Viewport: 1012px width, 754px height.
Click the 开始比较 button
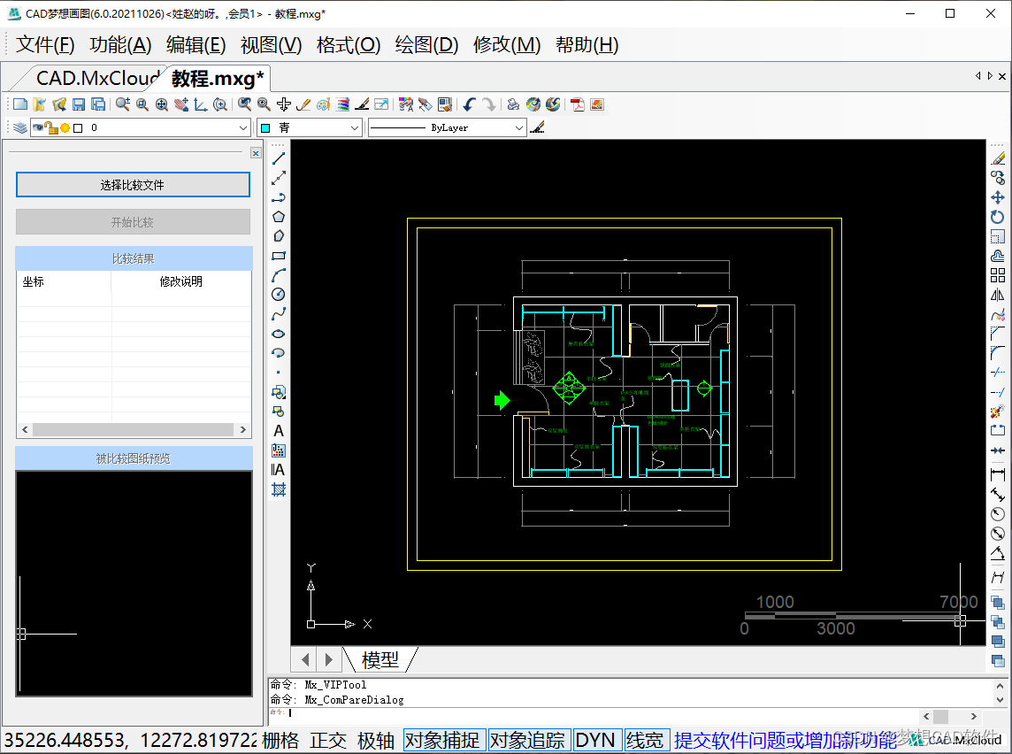click(133, 222)
